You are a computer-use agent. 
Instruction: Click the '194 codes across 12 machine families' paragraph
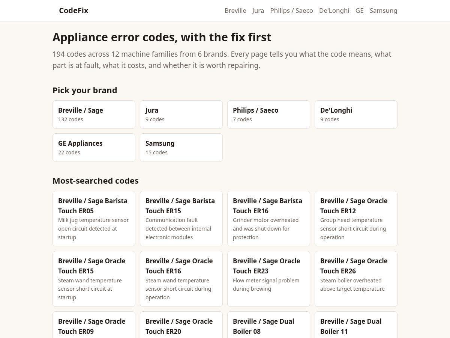click(x=222, y=60)
